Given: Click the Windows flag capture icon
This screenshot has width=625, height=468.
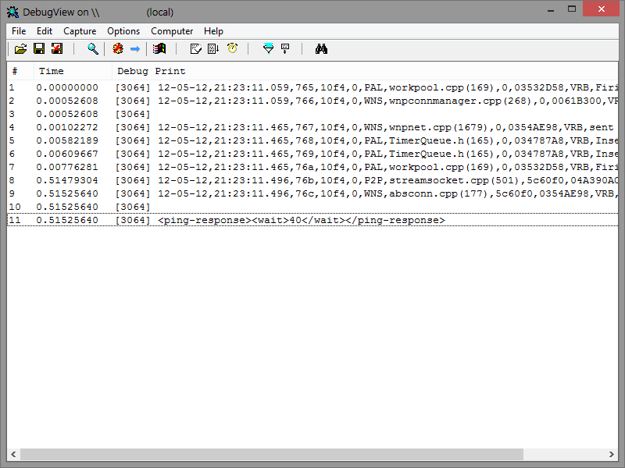Looking at the screenshot, I should [x=159, y=49].
